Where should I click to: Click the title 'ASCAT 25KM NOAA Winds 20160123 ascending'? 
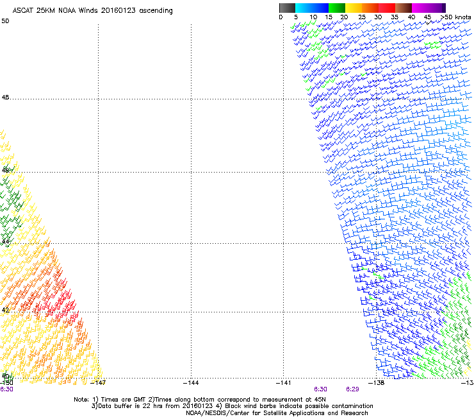[92, 11]
